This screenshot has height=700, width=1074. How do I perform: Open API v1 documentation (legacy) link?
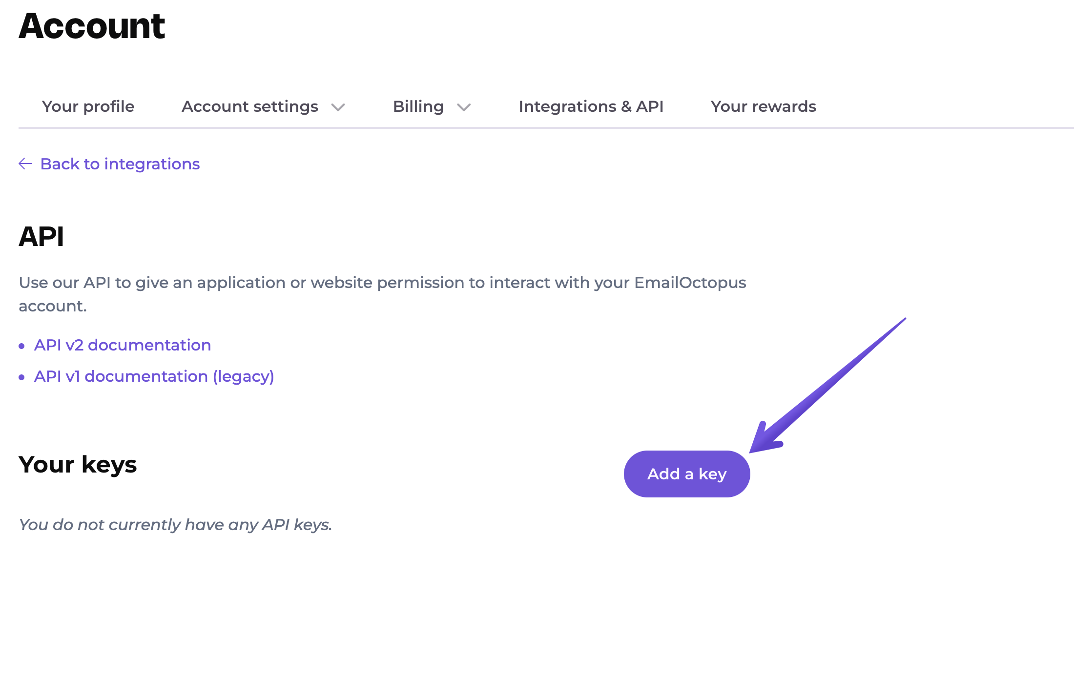coord(154,376)
